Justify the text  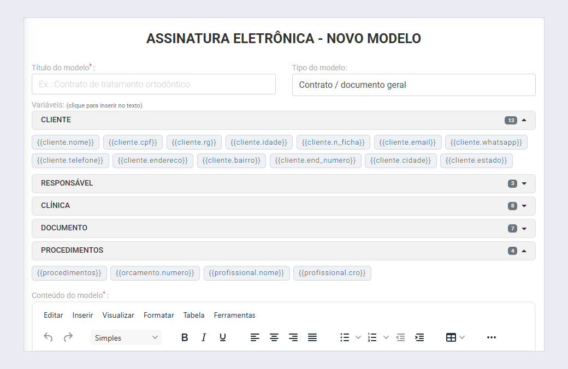(312, 337)
